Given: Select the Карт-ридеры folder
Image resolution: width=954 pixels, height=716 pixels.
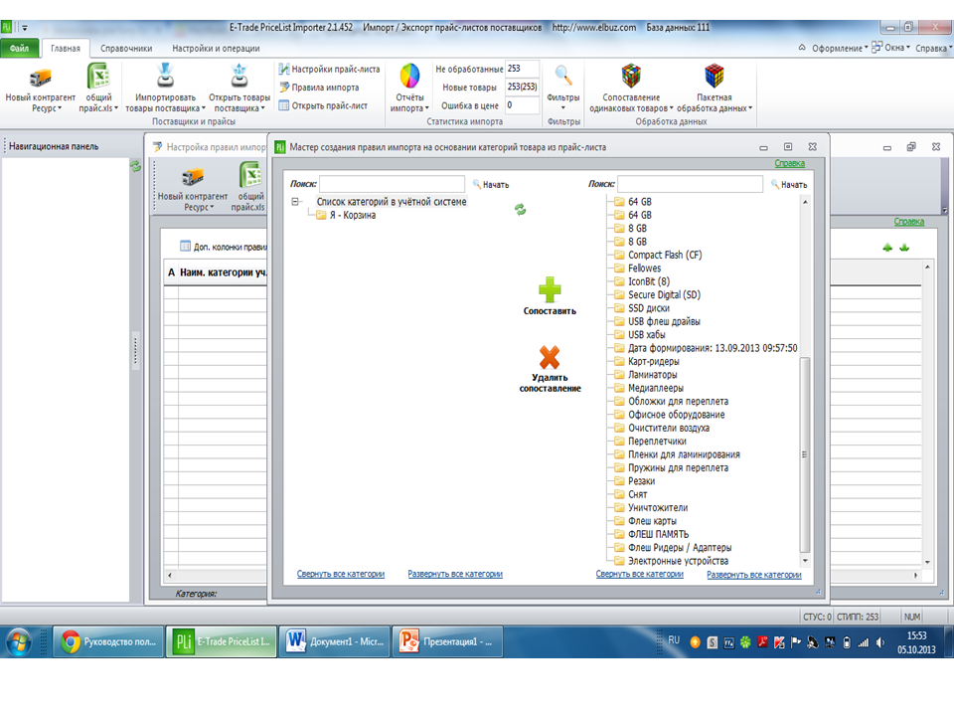Looking at the screenshot, I should [654, 361].
